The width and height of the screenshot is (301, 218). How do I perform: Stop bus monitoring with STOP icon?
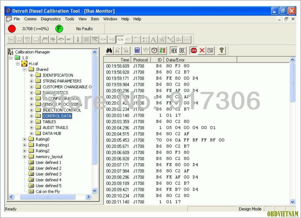coord(194,51)
